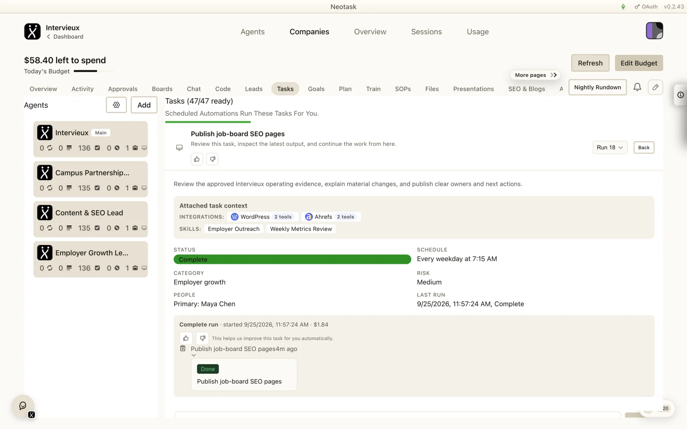This screenshot has height=429, width=687.
Task: Click the notification bell icon
Action: [637, 87]
